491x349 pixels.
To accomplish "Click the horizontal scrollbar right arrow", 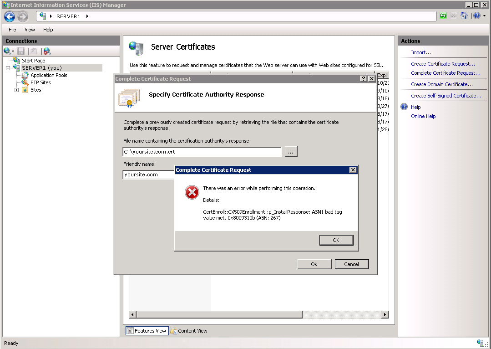I will click(x=385, y=314).
